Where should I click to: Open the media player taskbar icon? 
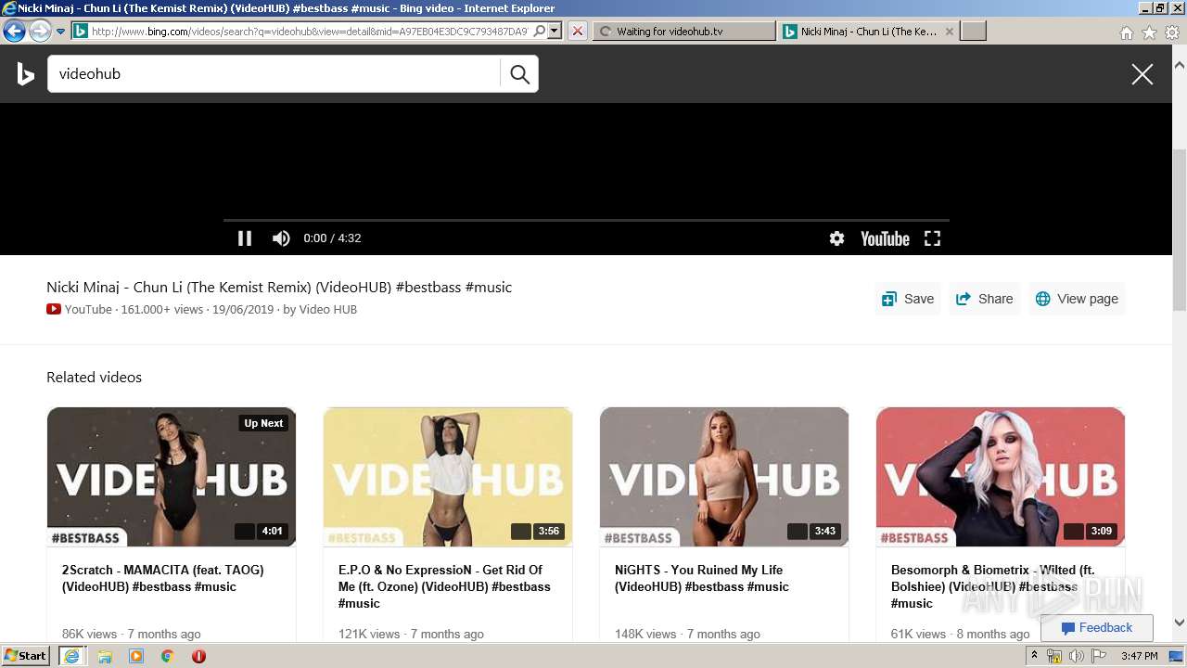click(136, 656)
